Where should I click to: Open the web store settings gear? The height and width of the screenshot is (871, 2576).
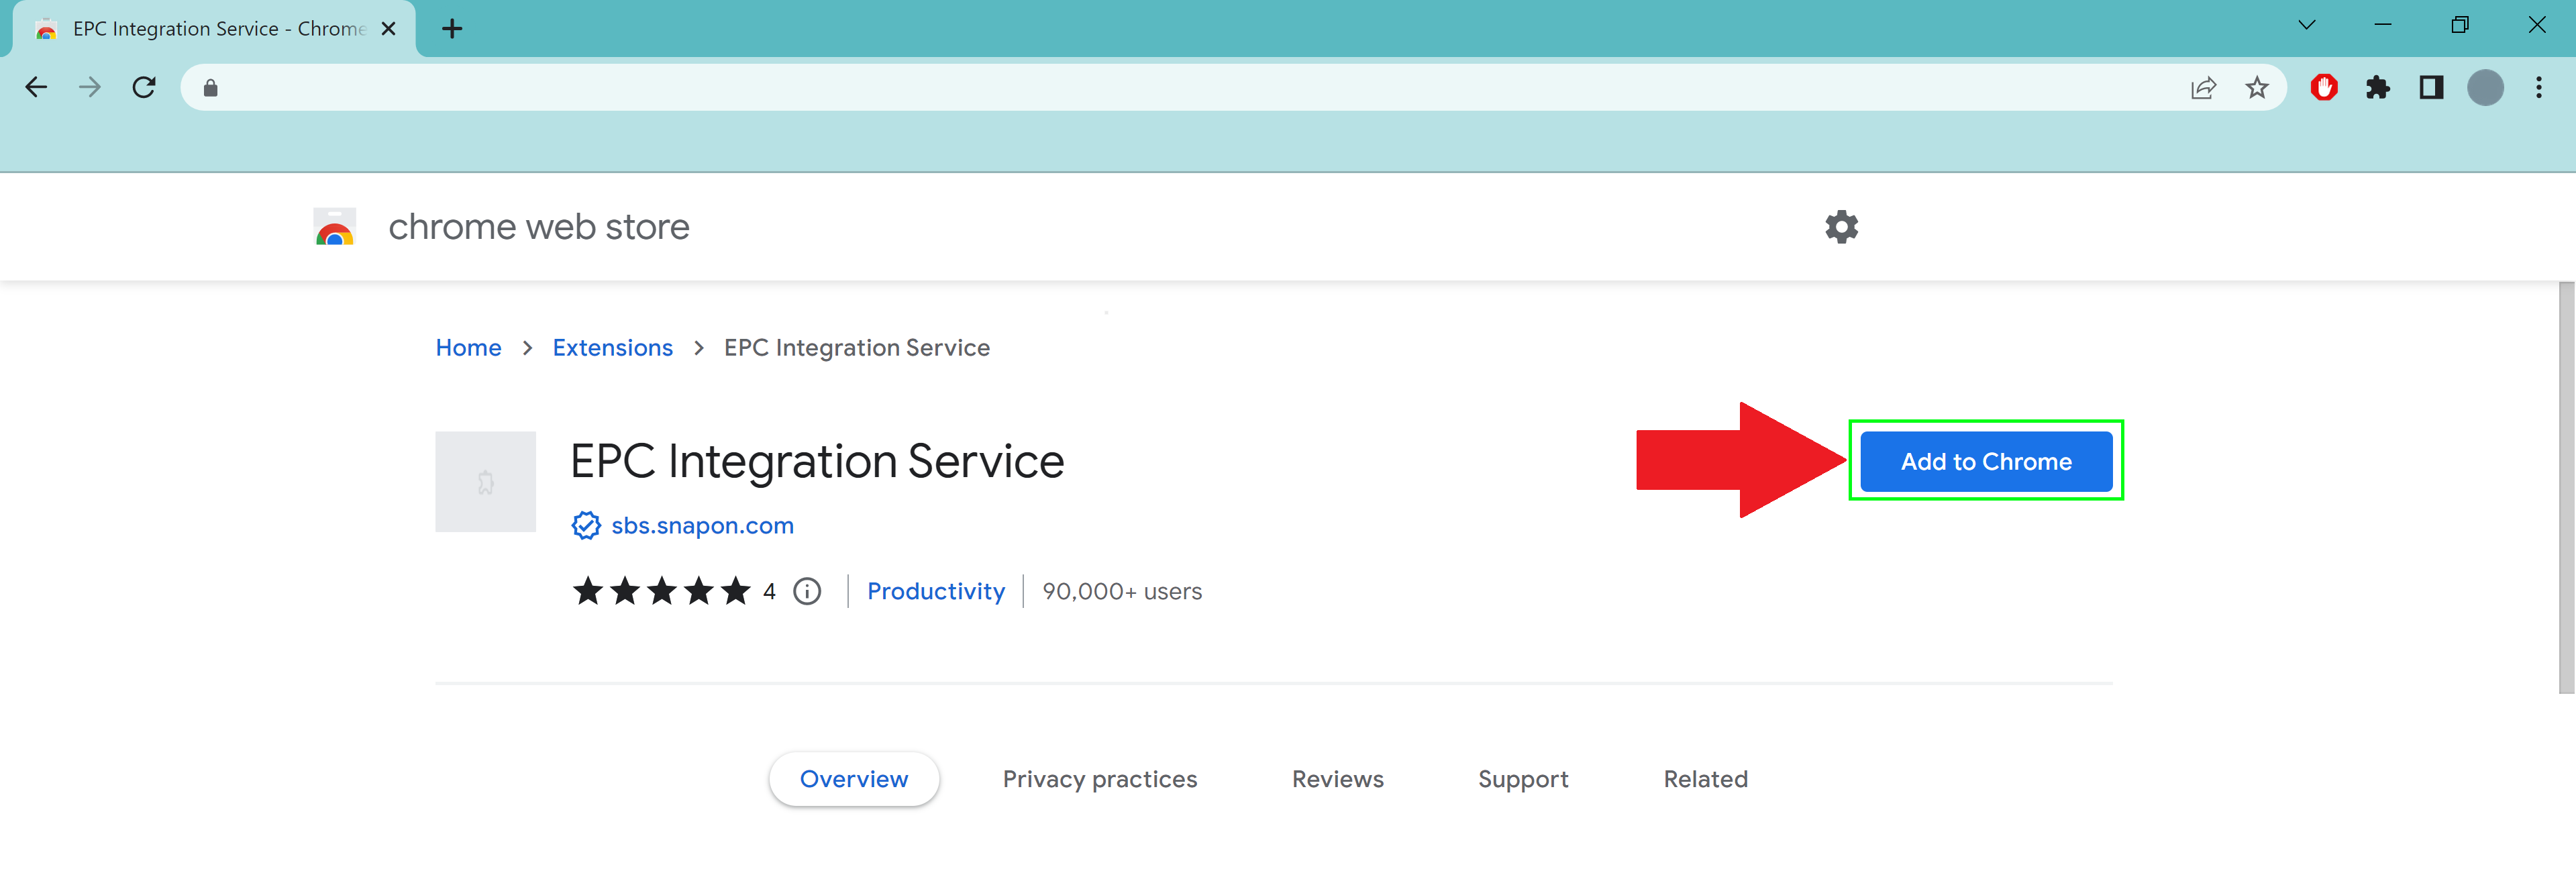click(1841, 227)
